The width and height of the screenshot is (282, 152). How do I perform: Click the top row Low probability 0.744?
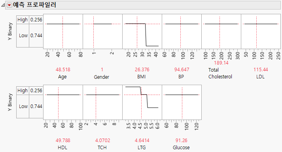[36, 36]
